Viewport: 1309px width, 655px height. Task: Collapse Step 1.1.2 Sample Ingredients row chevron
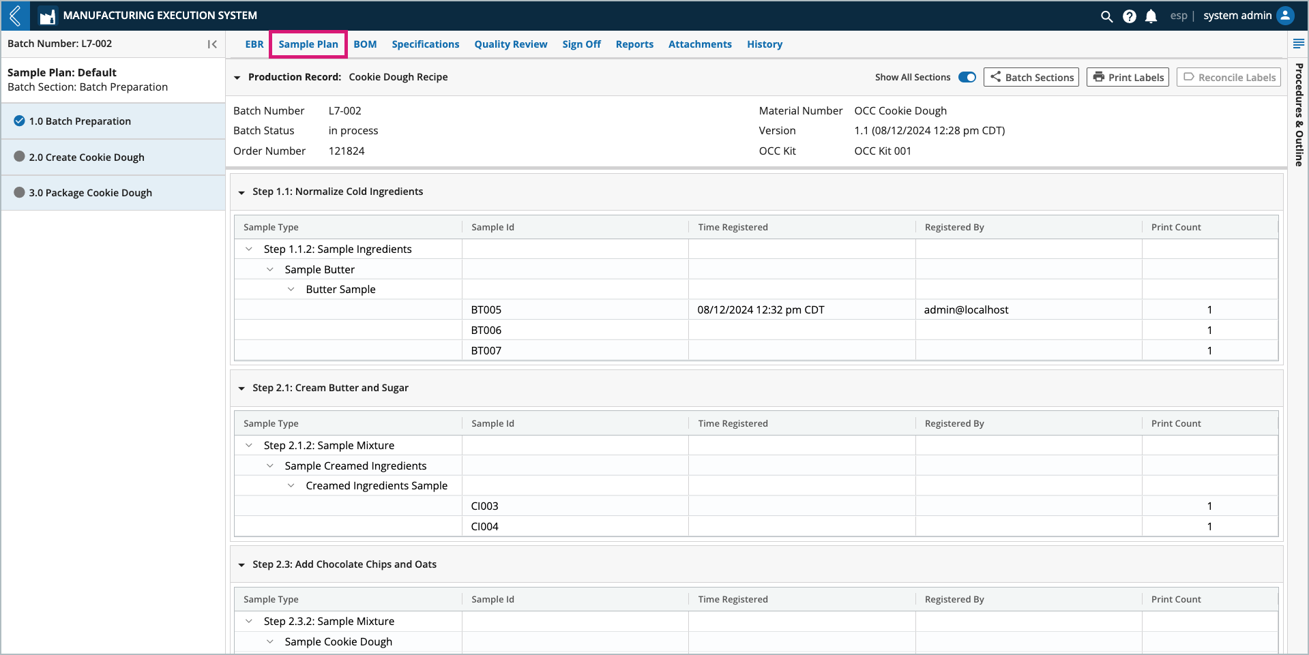(x=249, y=249)
